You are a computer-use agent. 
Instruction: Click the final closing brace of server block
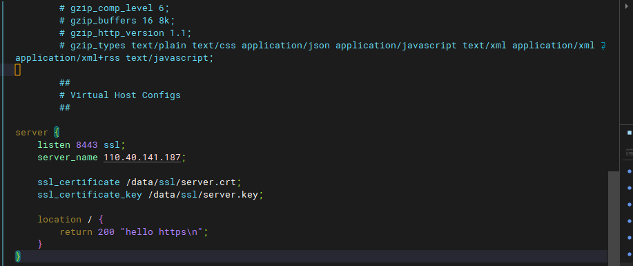point(18,257)
